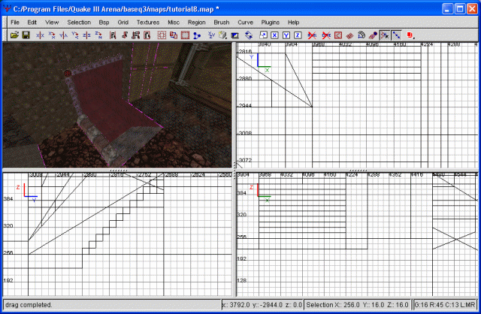Open the Misc menu
This screenshot has width=481, height=314.
[x=174, y=23]
